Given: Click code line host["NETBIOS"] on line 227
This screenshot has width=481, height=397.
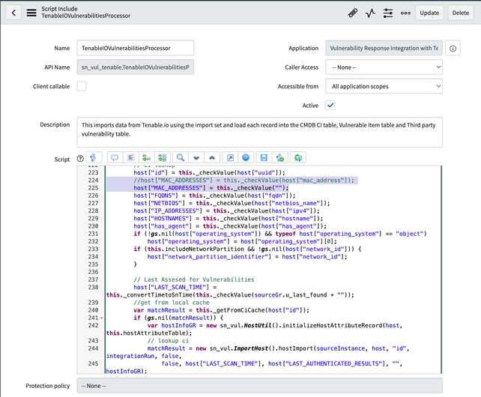Looking at the screenshot, I should [x=232, y=203].
